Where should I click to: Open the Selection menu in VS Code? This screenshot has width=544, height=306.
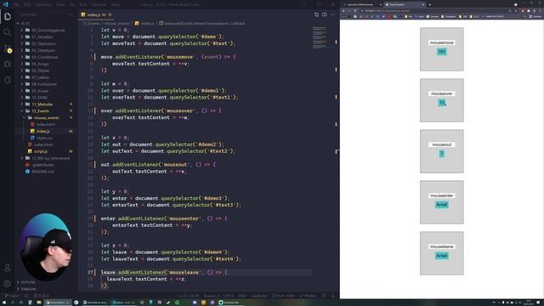pos(43,4)
